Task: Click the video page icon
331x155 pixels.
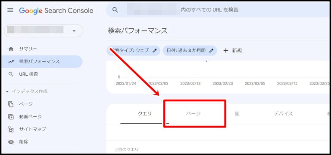Action: [x=11, y=117]
